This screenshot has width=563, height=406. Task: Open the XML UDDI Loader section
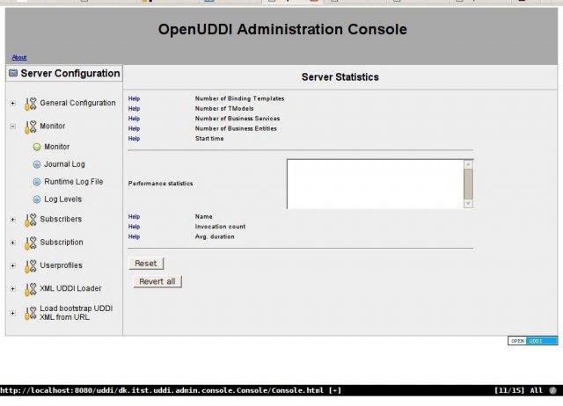(x=70, y=288)
